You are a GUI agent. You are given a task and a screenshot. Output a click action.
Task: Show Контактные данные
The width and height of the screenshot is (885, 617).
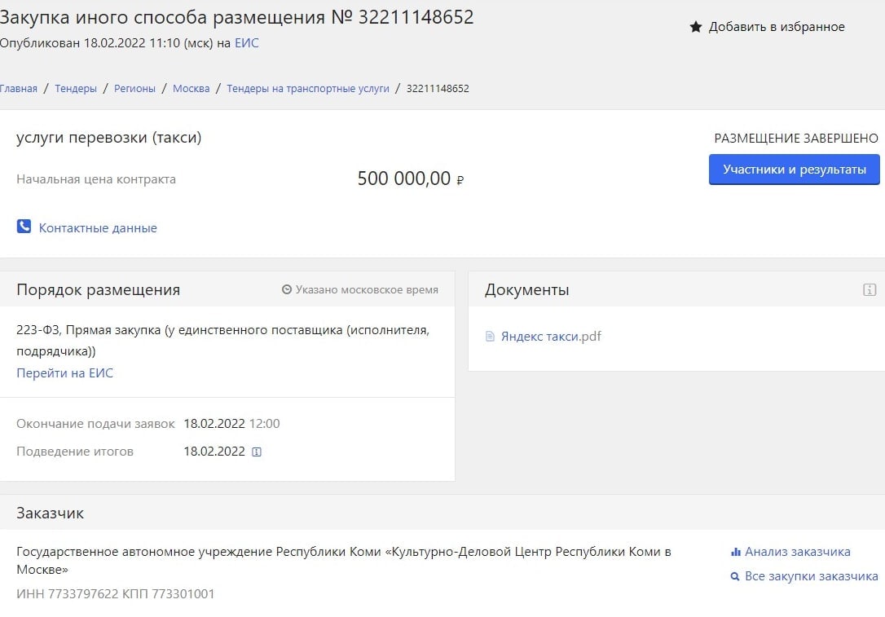click(x=98, y=228)
